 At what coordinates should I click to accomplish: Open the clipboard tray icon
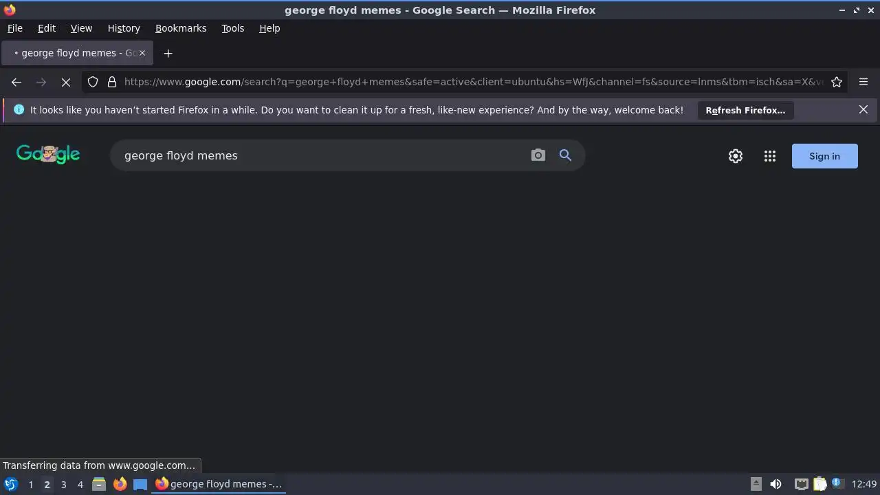coord(819,484)
